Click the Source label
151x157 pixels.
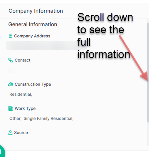[x=21, y=133]
